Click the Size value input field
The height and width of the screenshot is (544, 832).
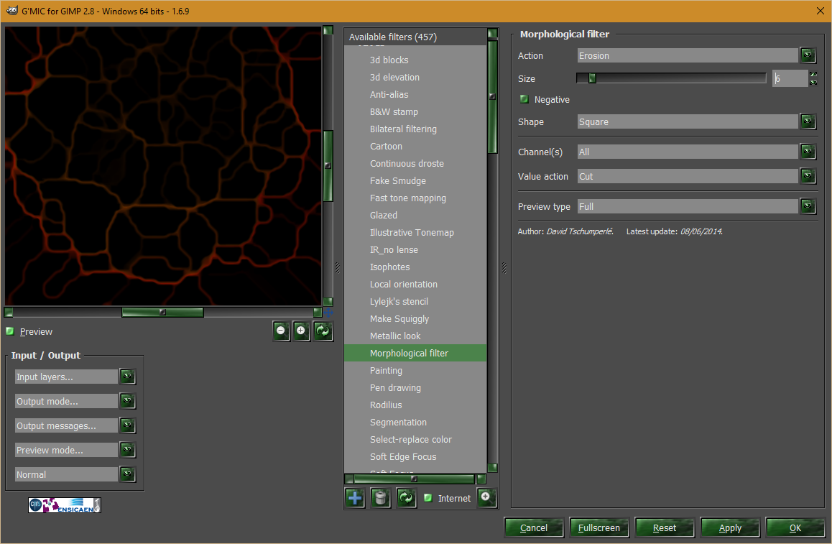tap(790, 78)
